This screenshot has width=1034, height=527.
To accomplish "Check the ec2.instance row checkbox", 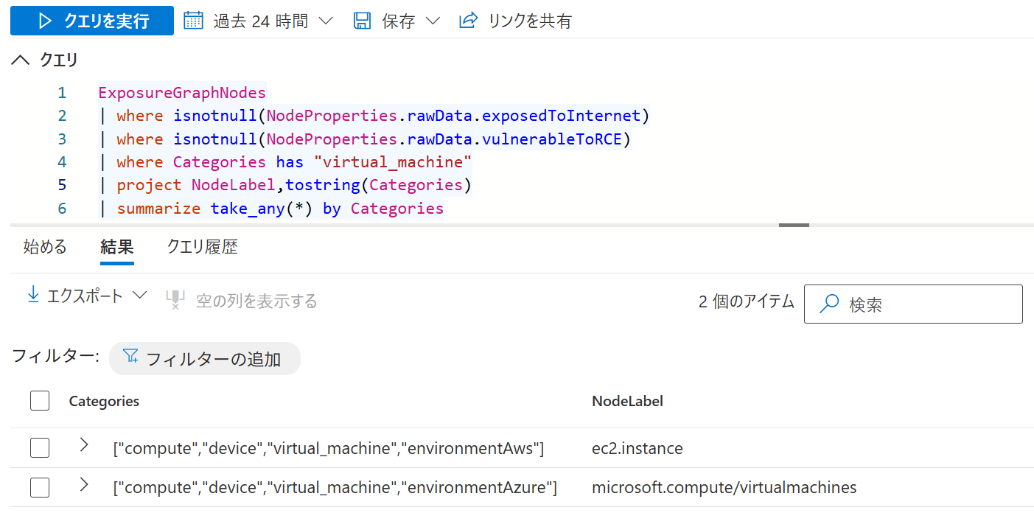I will click(40, 448).
